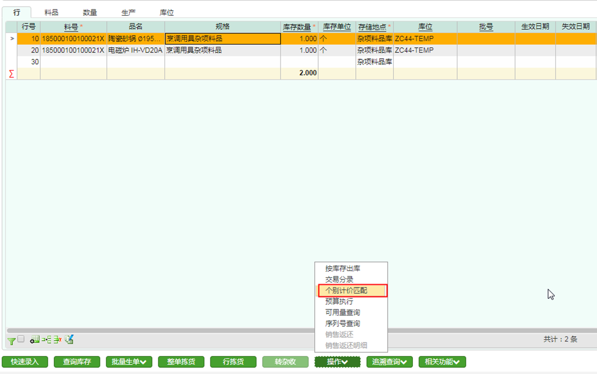
Task: Click the insert row icon
Action: pos(46,340)
